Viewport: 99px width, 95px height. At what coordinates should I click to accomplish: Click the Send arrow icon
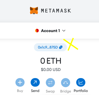coord(35,82)
